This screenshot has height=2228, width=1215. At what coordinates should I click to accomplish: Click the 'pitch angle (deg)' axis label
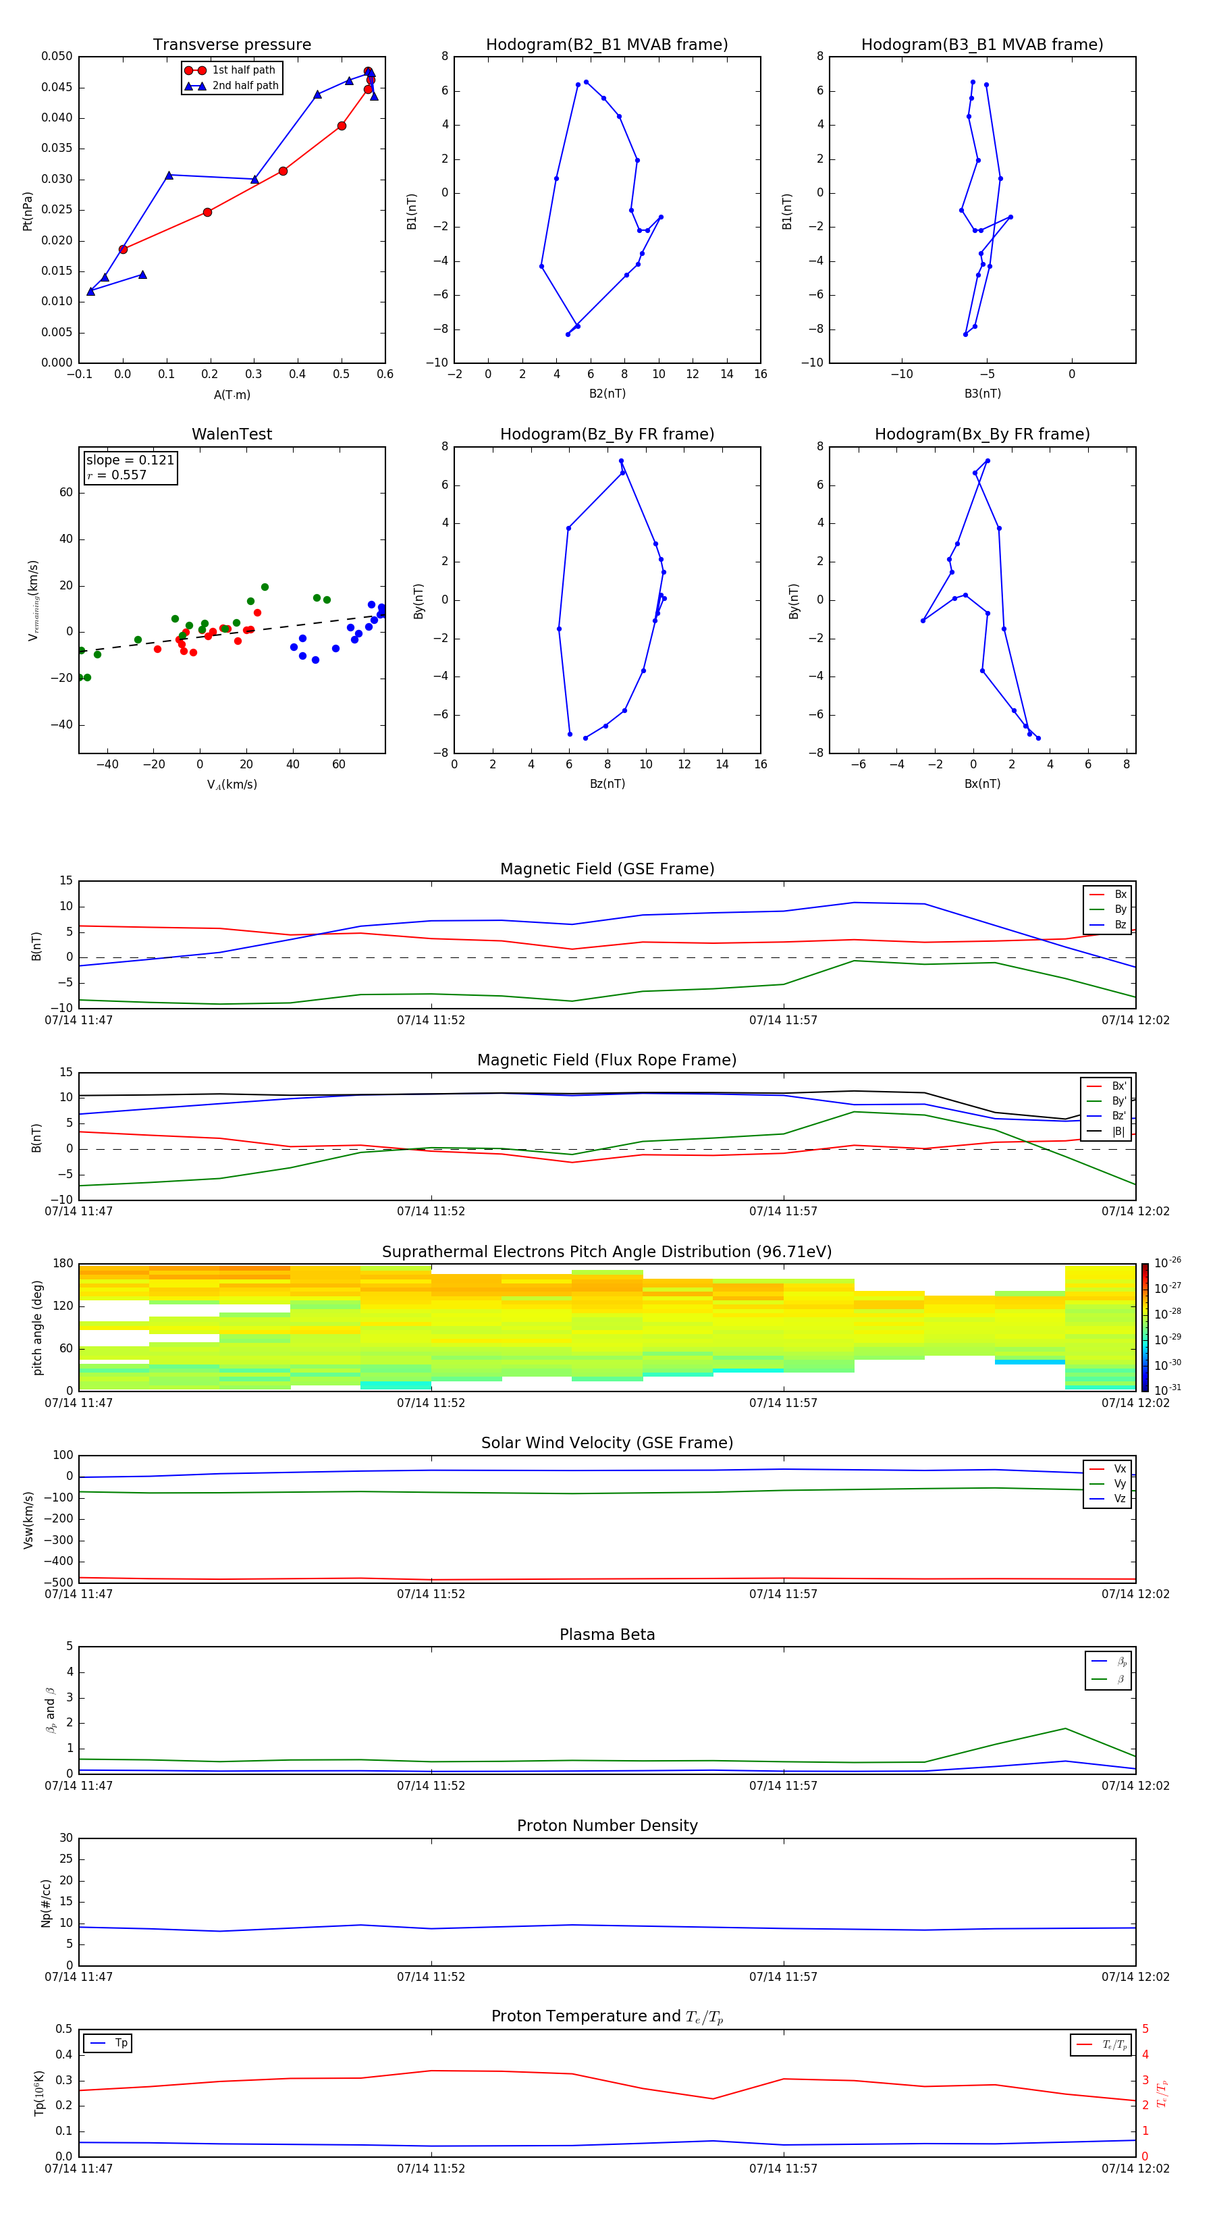[x=37, y=1327]
